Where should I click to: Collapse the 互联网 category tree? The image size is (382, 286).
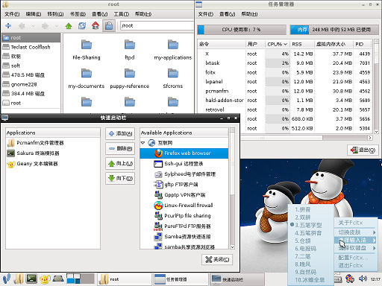(x=143, y=143)
